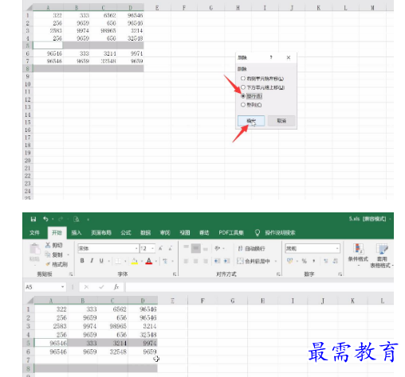This screenshot has height=377, width=405.
Task: Click the Save icon in title bar
Action: [x=33, y=220]
